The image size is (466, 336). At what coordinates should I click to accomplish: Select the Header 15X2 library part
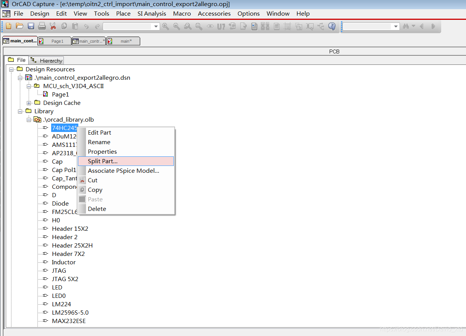(70, 229)
